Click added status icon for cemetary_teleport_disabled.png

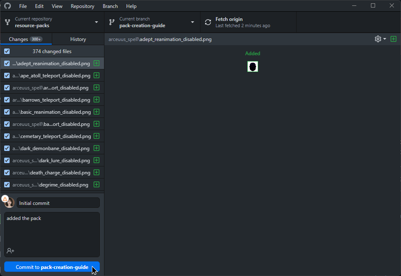[96, 136]
